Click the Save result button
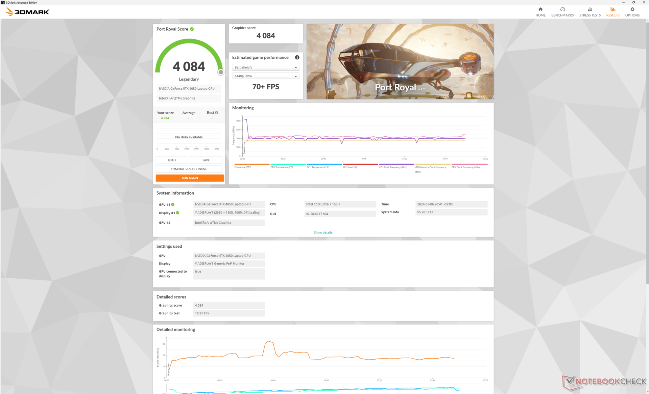The width and height of the screenshot is (649, 394). (x=206, y=160)
